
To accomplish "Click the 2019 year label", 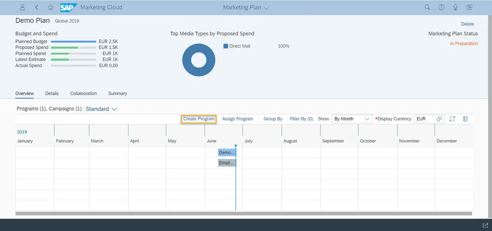I will point(22,132).
